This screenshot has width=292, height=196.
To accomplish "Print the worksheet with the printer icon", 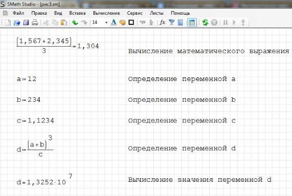I will pos(35,22).
